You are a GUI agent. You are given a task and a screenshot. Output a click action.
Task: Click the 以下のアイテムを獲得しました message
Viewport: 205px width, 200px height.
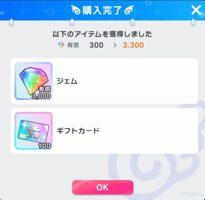102,34
